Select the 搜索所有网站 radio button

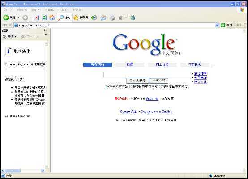(x=107, y=87)
